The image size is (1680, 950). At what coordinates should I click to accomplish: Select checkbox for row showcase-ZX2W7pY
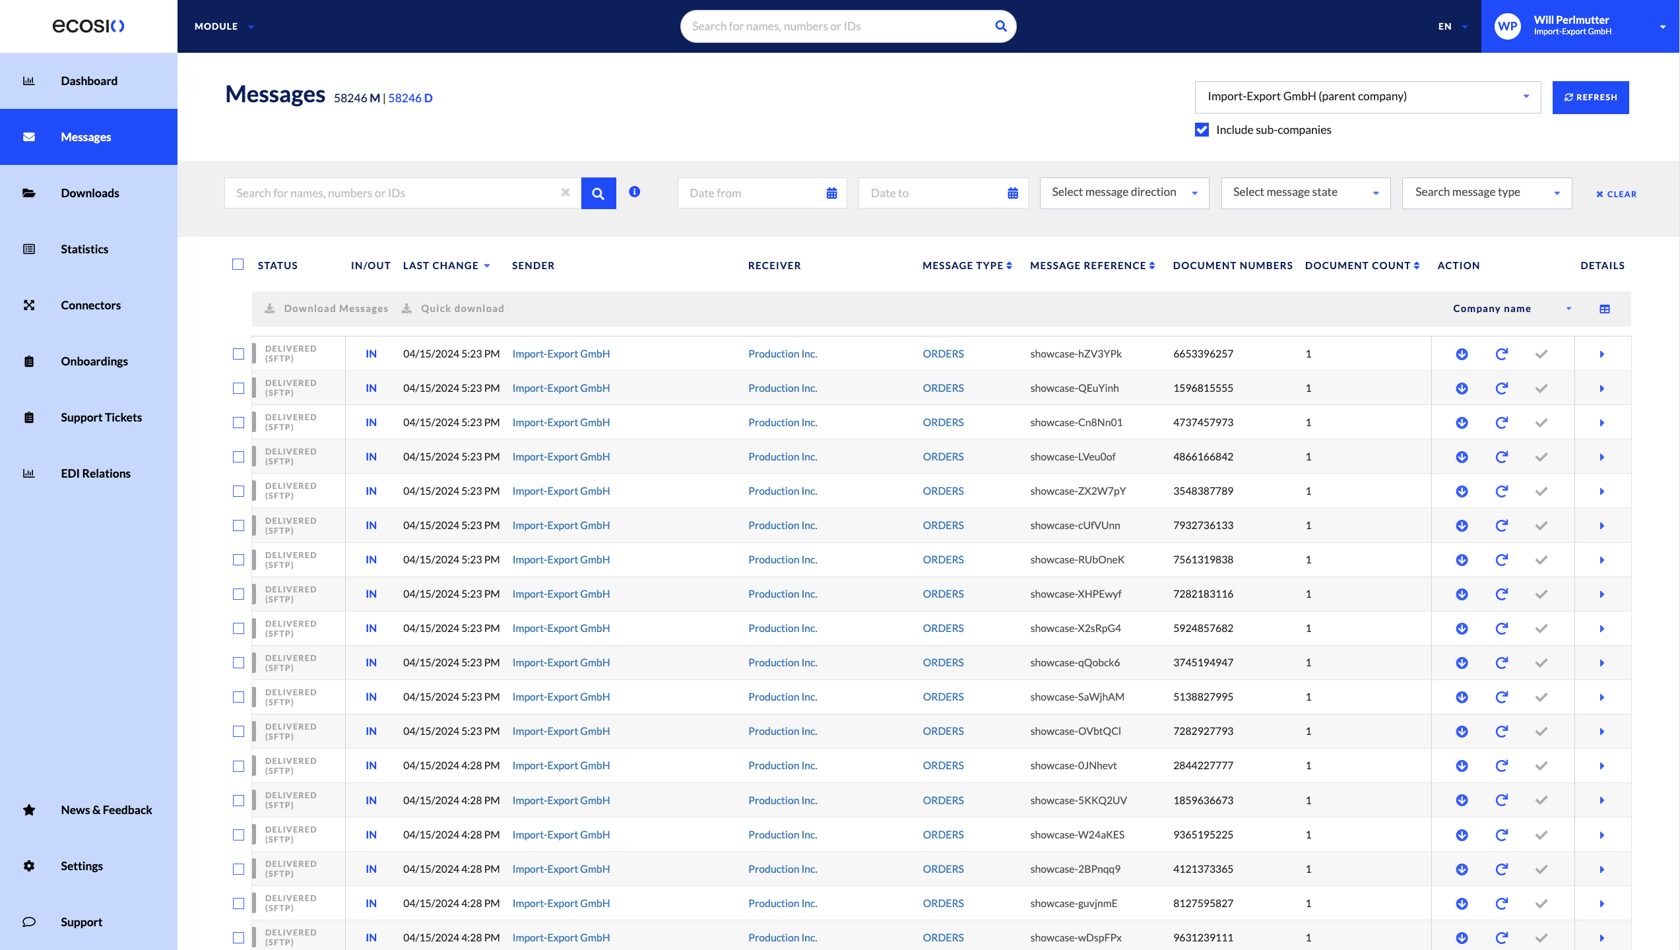[238, 491]
